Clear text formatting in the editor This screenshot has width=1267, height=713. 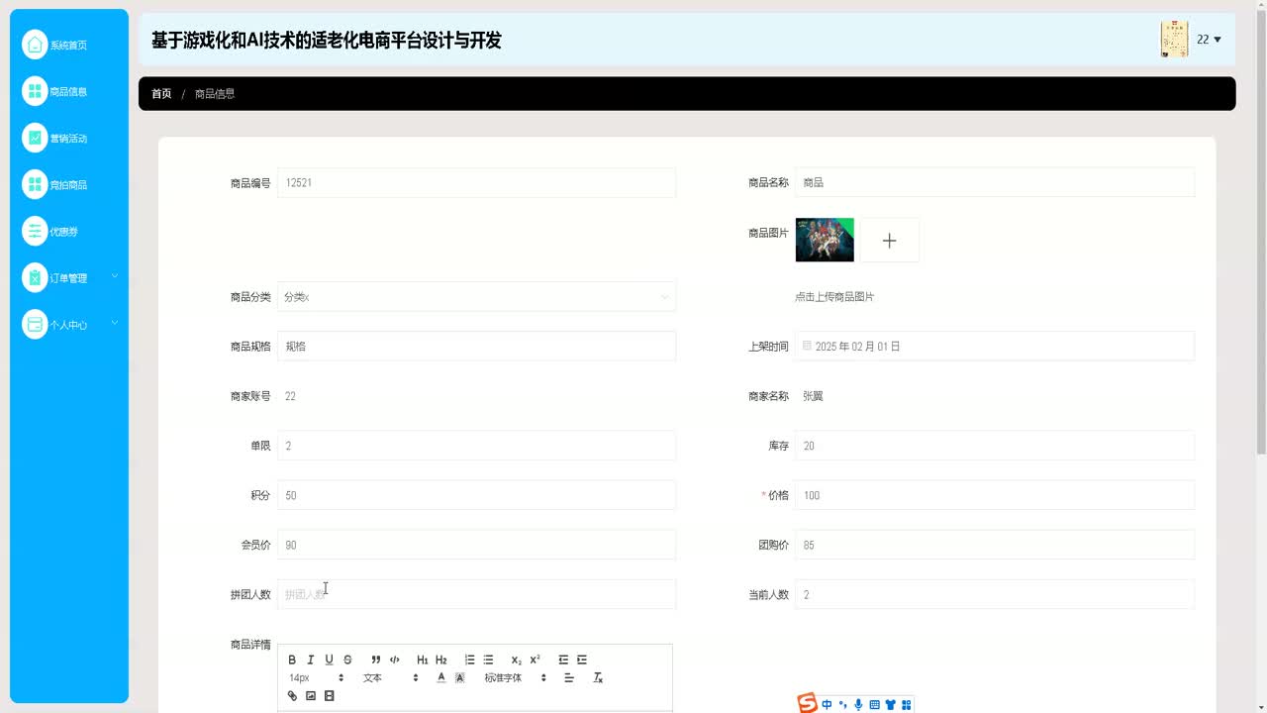[598, 678]
